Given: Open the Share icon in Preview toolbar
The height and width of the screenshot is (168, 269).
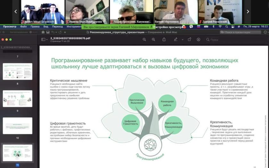Looking at the screenshot, I should 164,39.
